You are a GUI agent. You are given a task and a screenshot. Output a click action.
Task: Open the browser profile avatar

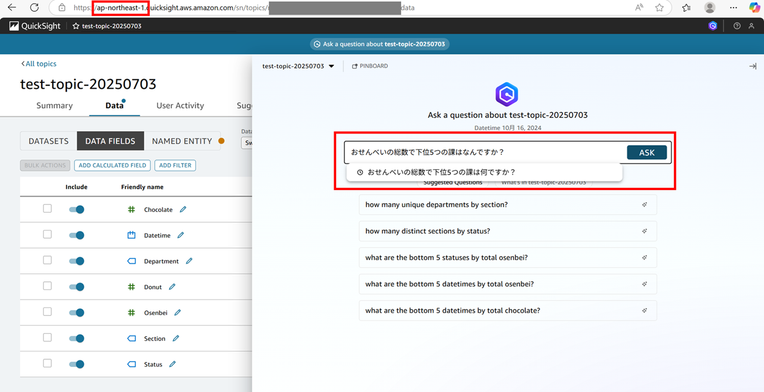710,8
